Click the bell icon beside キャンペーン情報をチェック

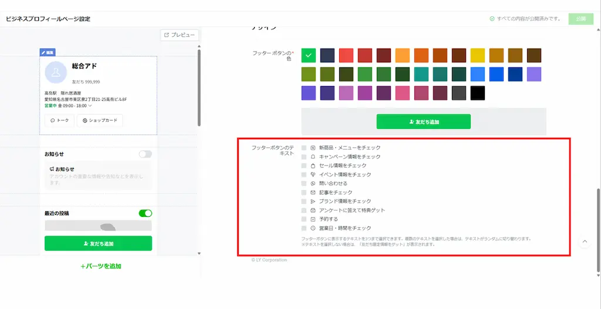(x=313, y=157)
